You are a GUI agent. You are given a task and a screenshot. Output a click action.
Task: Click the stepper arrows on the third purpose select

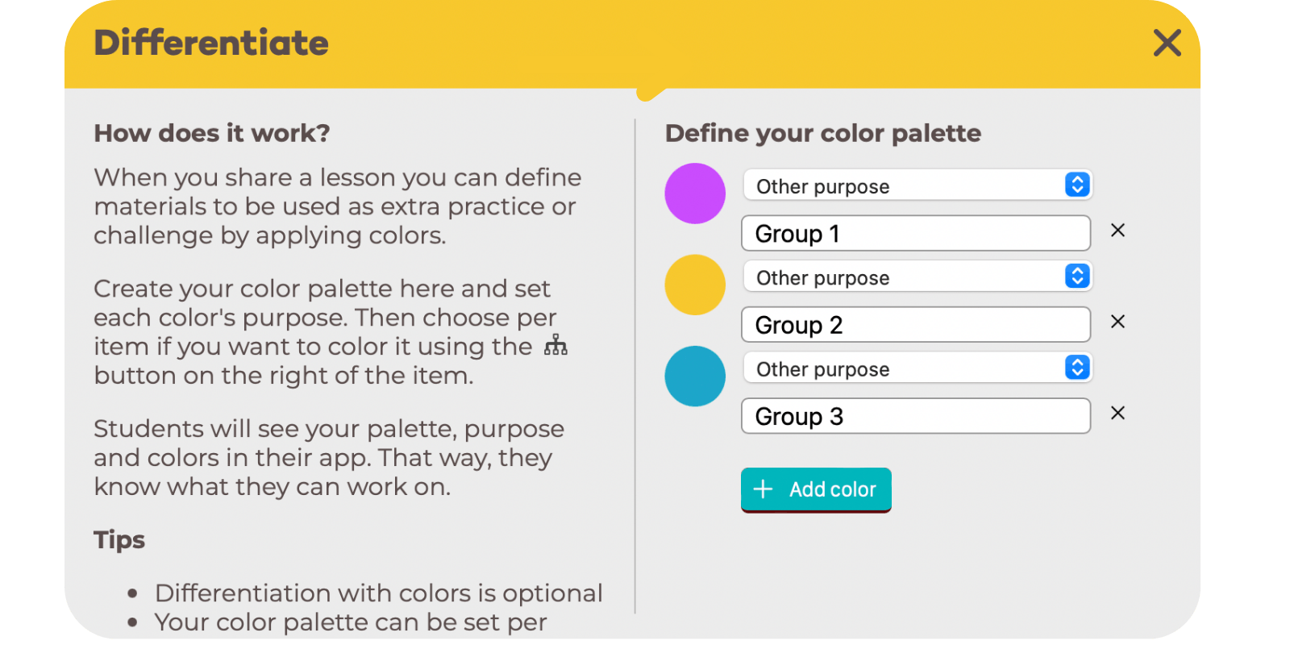(1077, 368)
